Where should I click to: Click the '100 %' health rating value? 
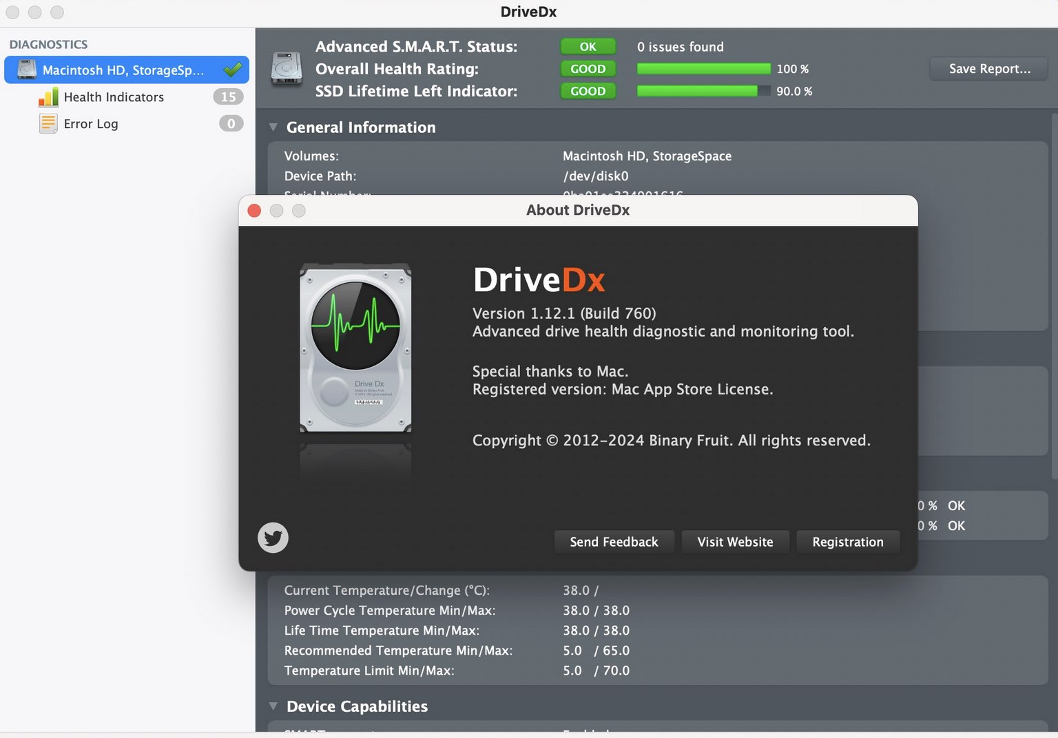(x=793, y=69)
